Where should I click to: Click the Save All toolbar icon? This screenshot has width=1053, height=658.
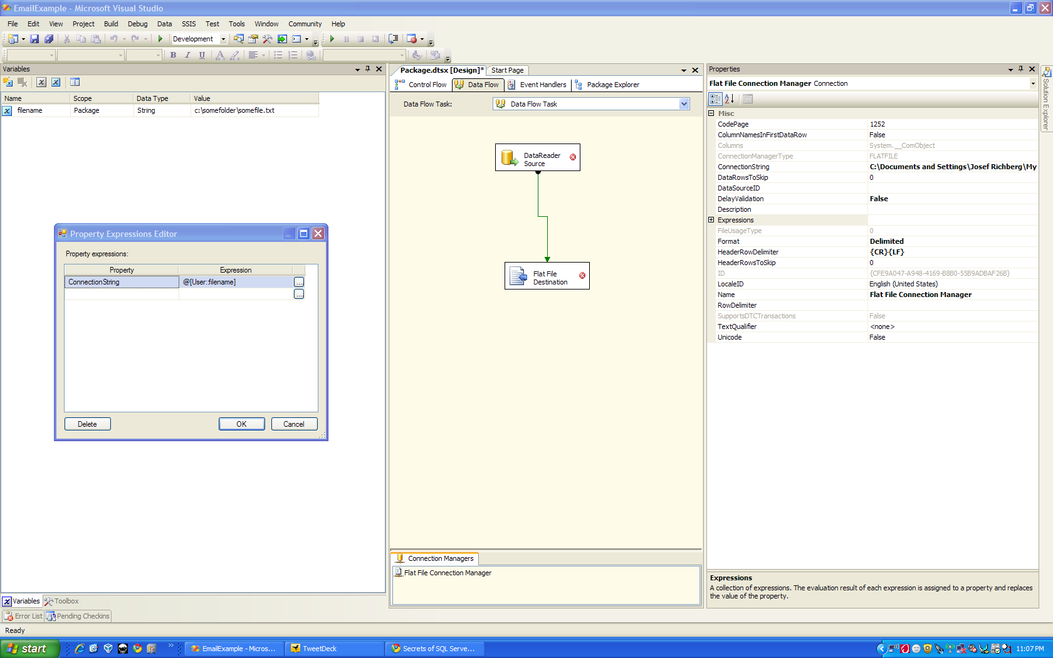click(x=49, y=39)
